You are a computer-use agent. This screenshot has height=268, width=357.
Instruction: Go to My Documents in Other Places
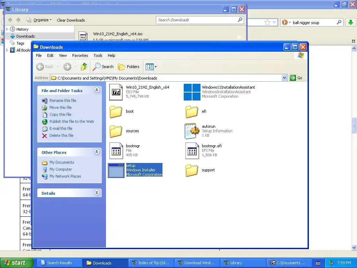pos(62,162)
